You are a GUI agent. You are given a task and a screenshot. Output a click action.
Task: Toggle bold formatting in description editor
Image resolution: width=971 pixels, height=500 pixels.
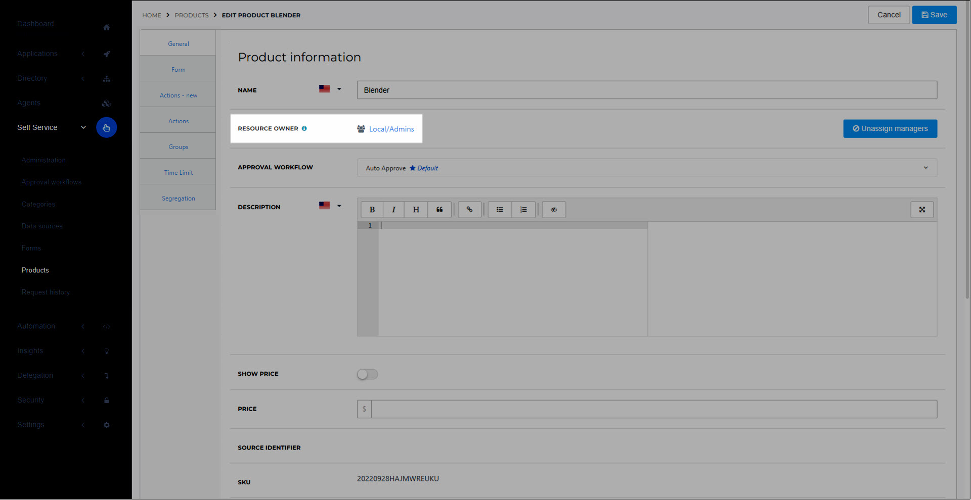pyautogui.click(x=372, y=209)
